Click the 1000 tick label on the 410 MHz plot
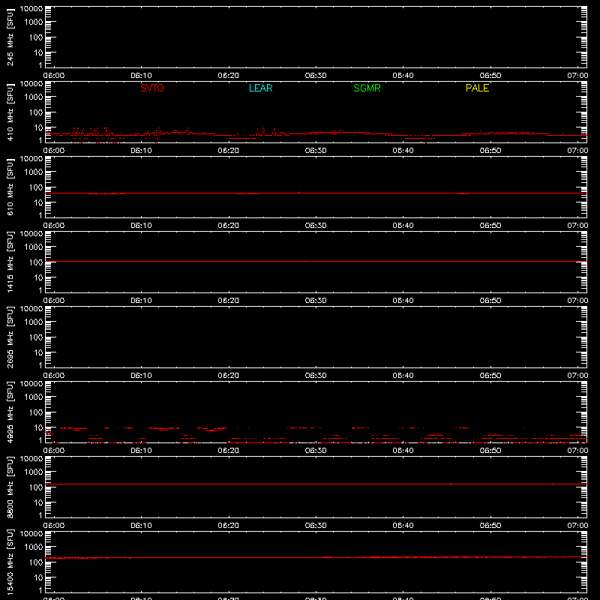 click(34, 97)
